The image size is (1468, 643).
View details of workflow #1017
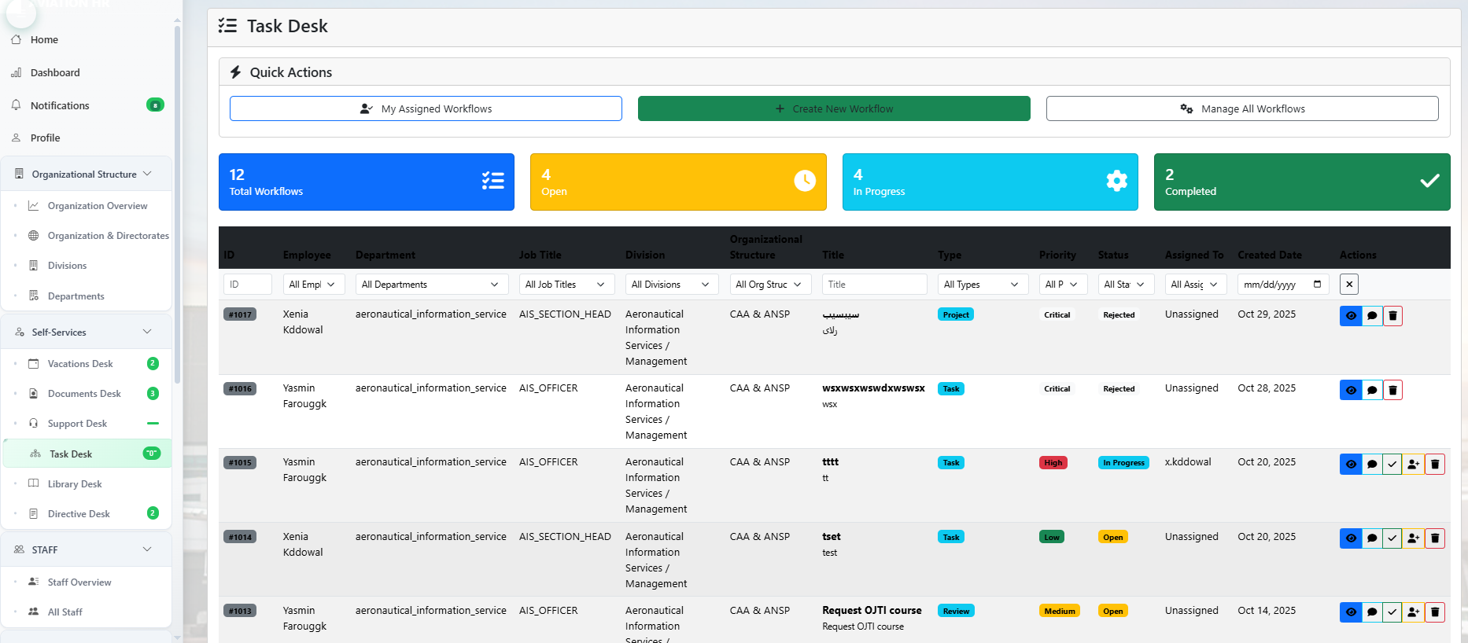[x=1350, y=316]
